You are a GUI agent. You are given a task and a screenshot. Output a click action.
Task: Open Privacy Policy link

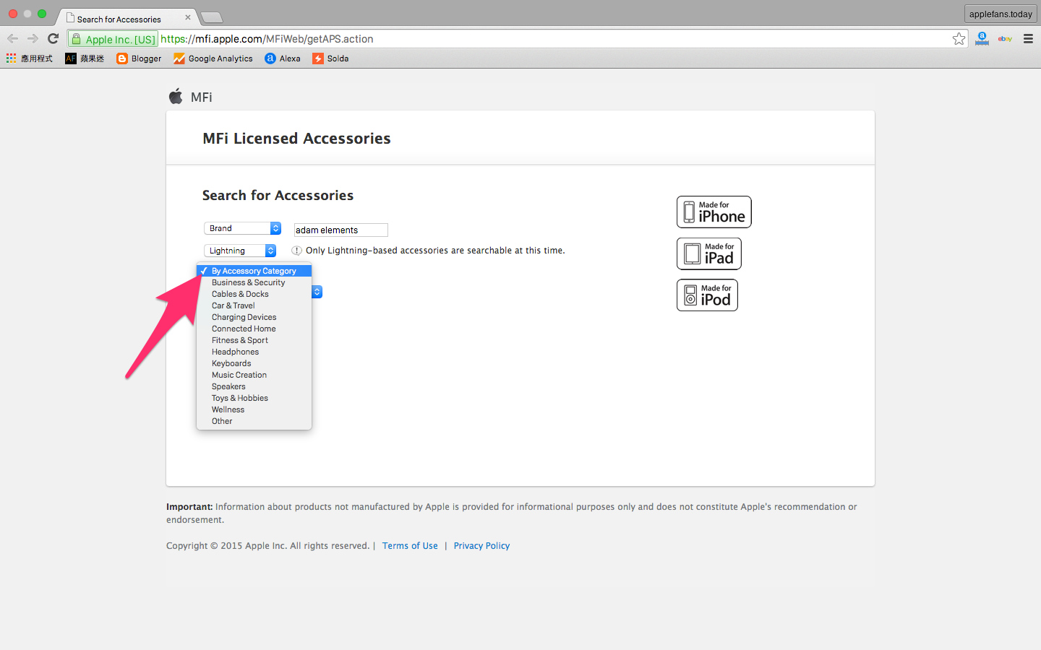click(x=481, y=546)
